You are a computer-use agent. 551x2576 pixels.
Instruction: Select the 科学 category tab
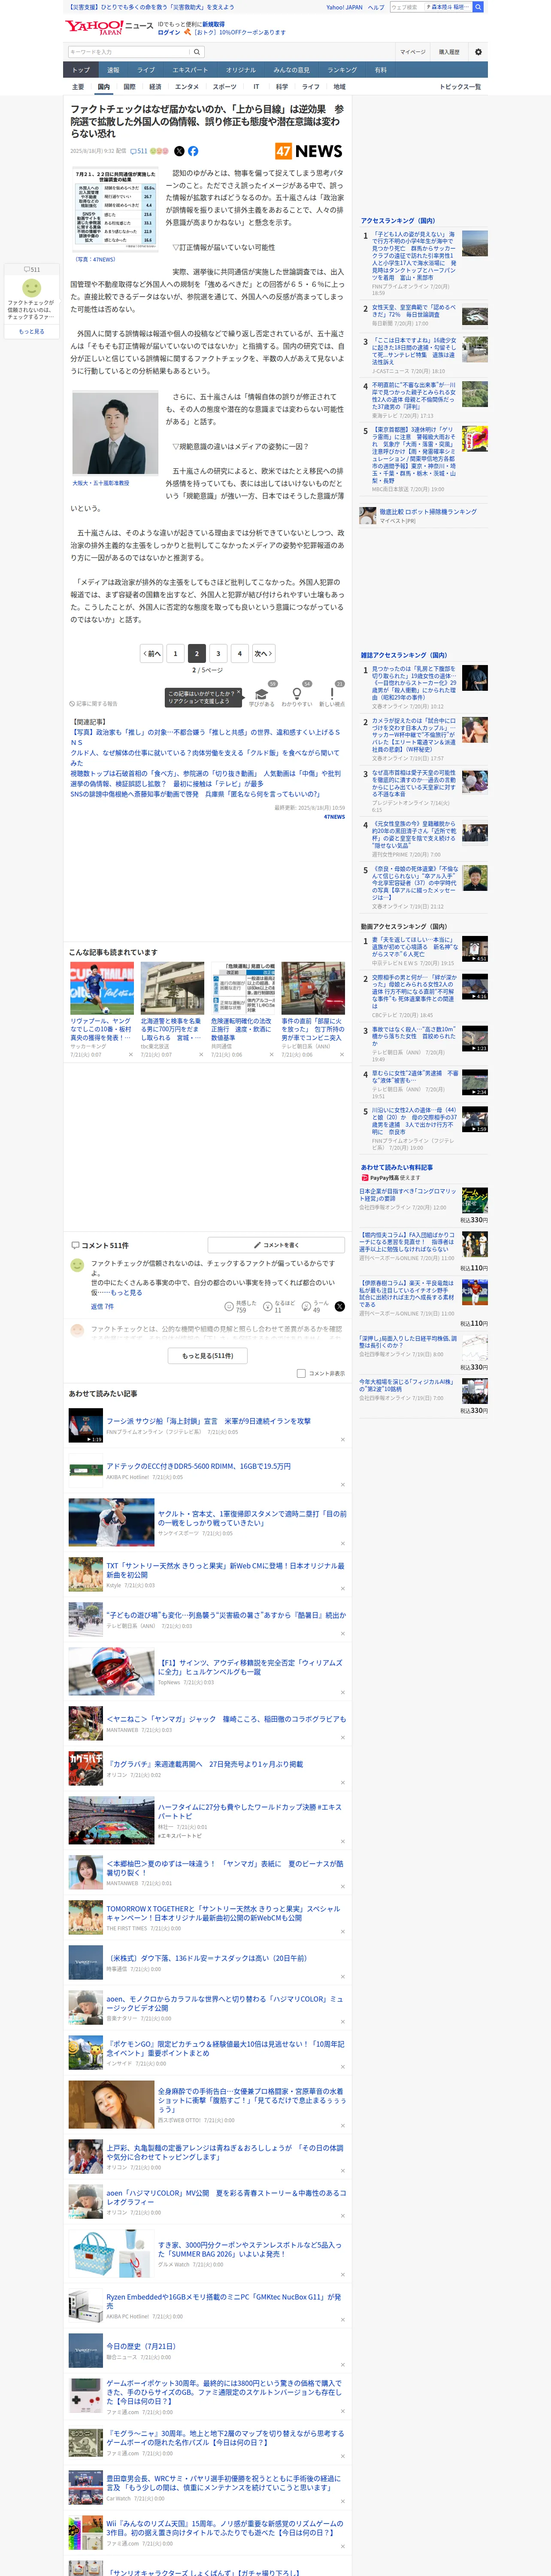(282, 87)
